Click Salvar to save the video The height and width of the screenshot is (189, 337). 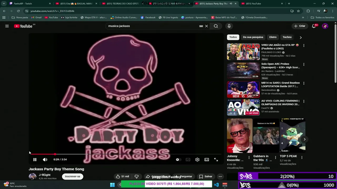(x=206, y=176)
